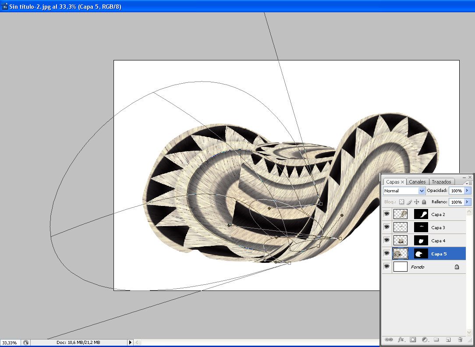Click the lock position move icon
Screen dimensions: 475x347
click(x=417, y=202)
